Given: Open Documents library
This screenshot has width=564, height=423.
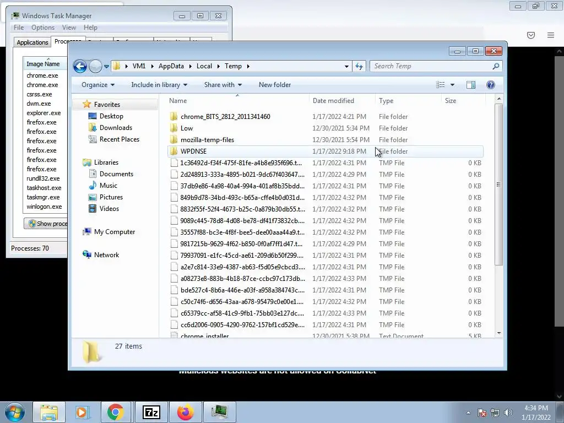Looking at the screenshot, I should click(116, 174).
